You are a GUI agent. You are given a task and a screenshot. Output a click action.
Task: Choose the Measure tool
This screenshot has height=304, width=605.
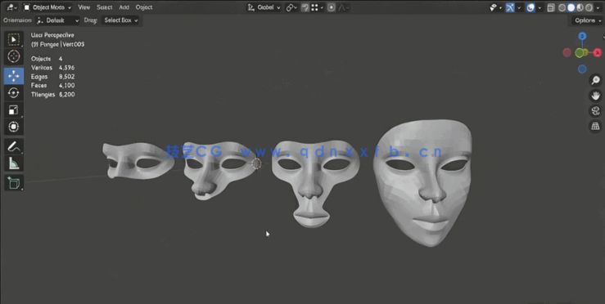click(x=14, y=163)
